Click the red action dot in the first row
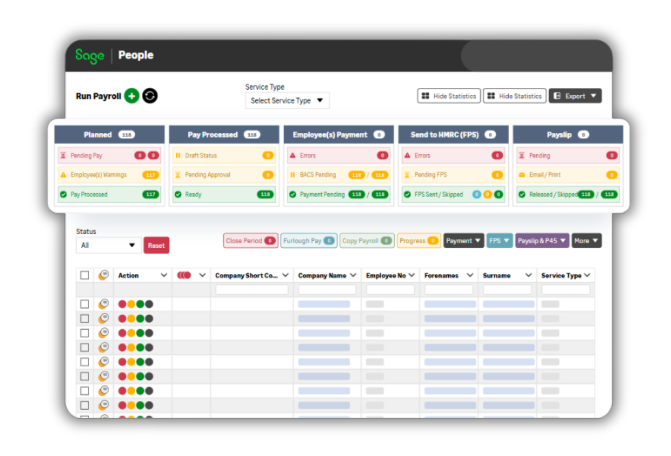Viewport: 671px width, 456px height. click(x=122, y=304)
